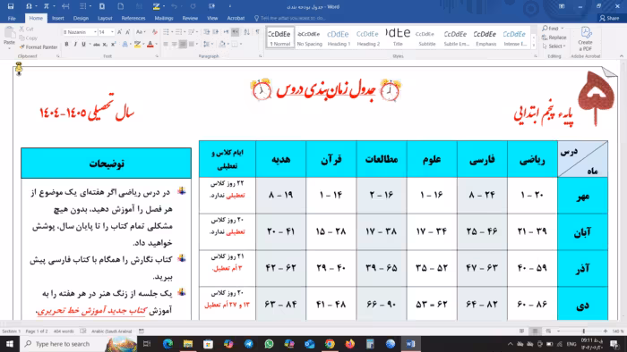Click the Tell me what you want search box
This screenshot has height=352, width=627.
pos(294,19)
